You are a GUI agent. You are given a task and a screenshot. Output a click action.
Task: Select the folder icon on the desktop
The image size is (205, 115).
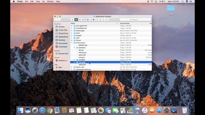[171, 8]
